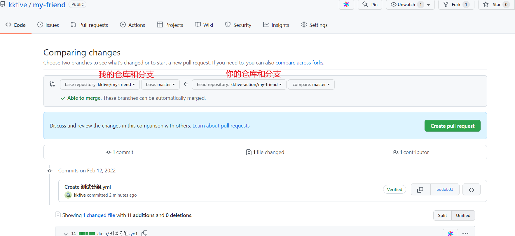
Task: Open the Actions tab
Action: (x=132, y=25)
